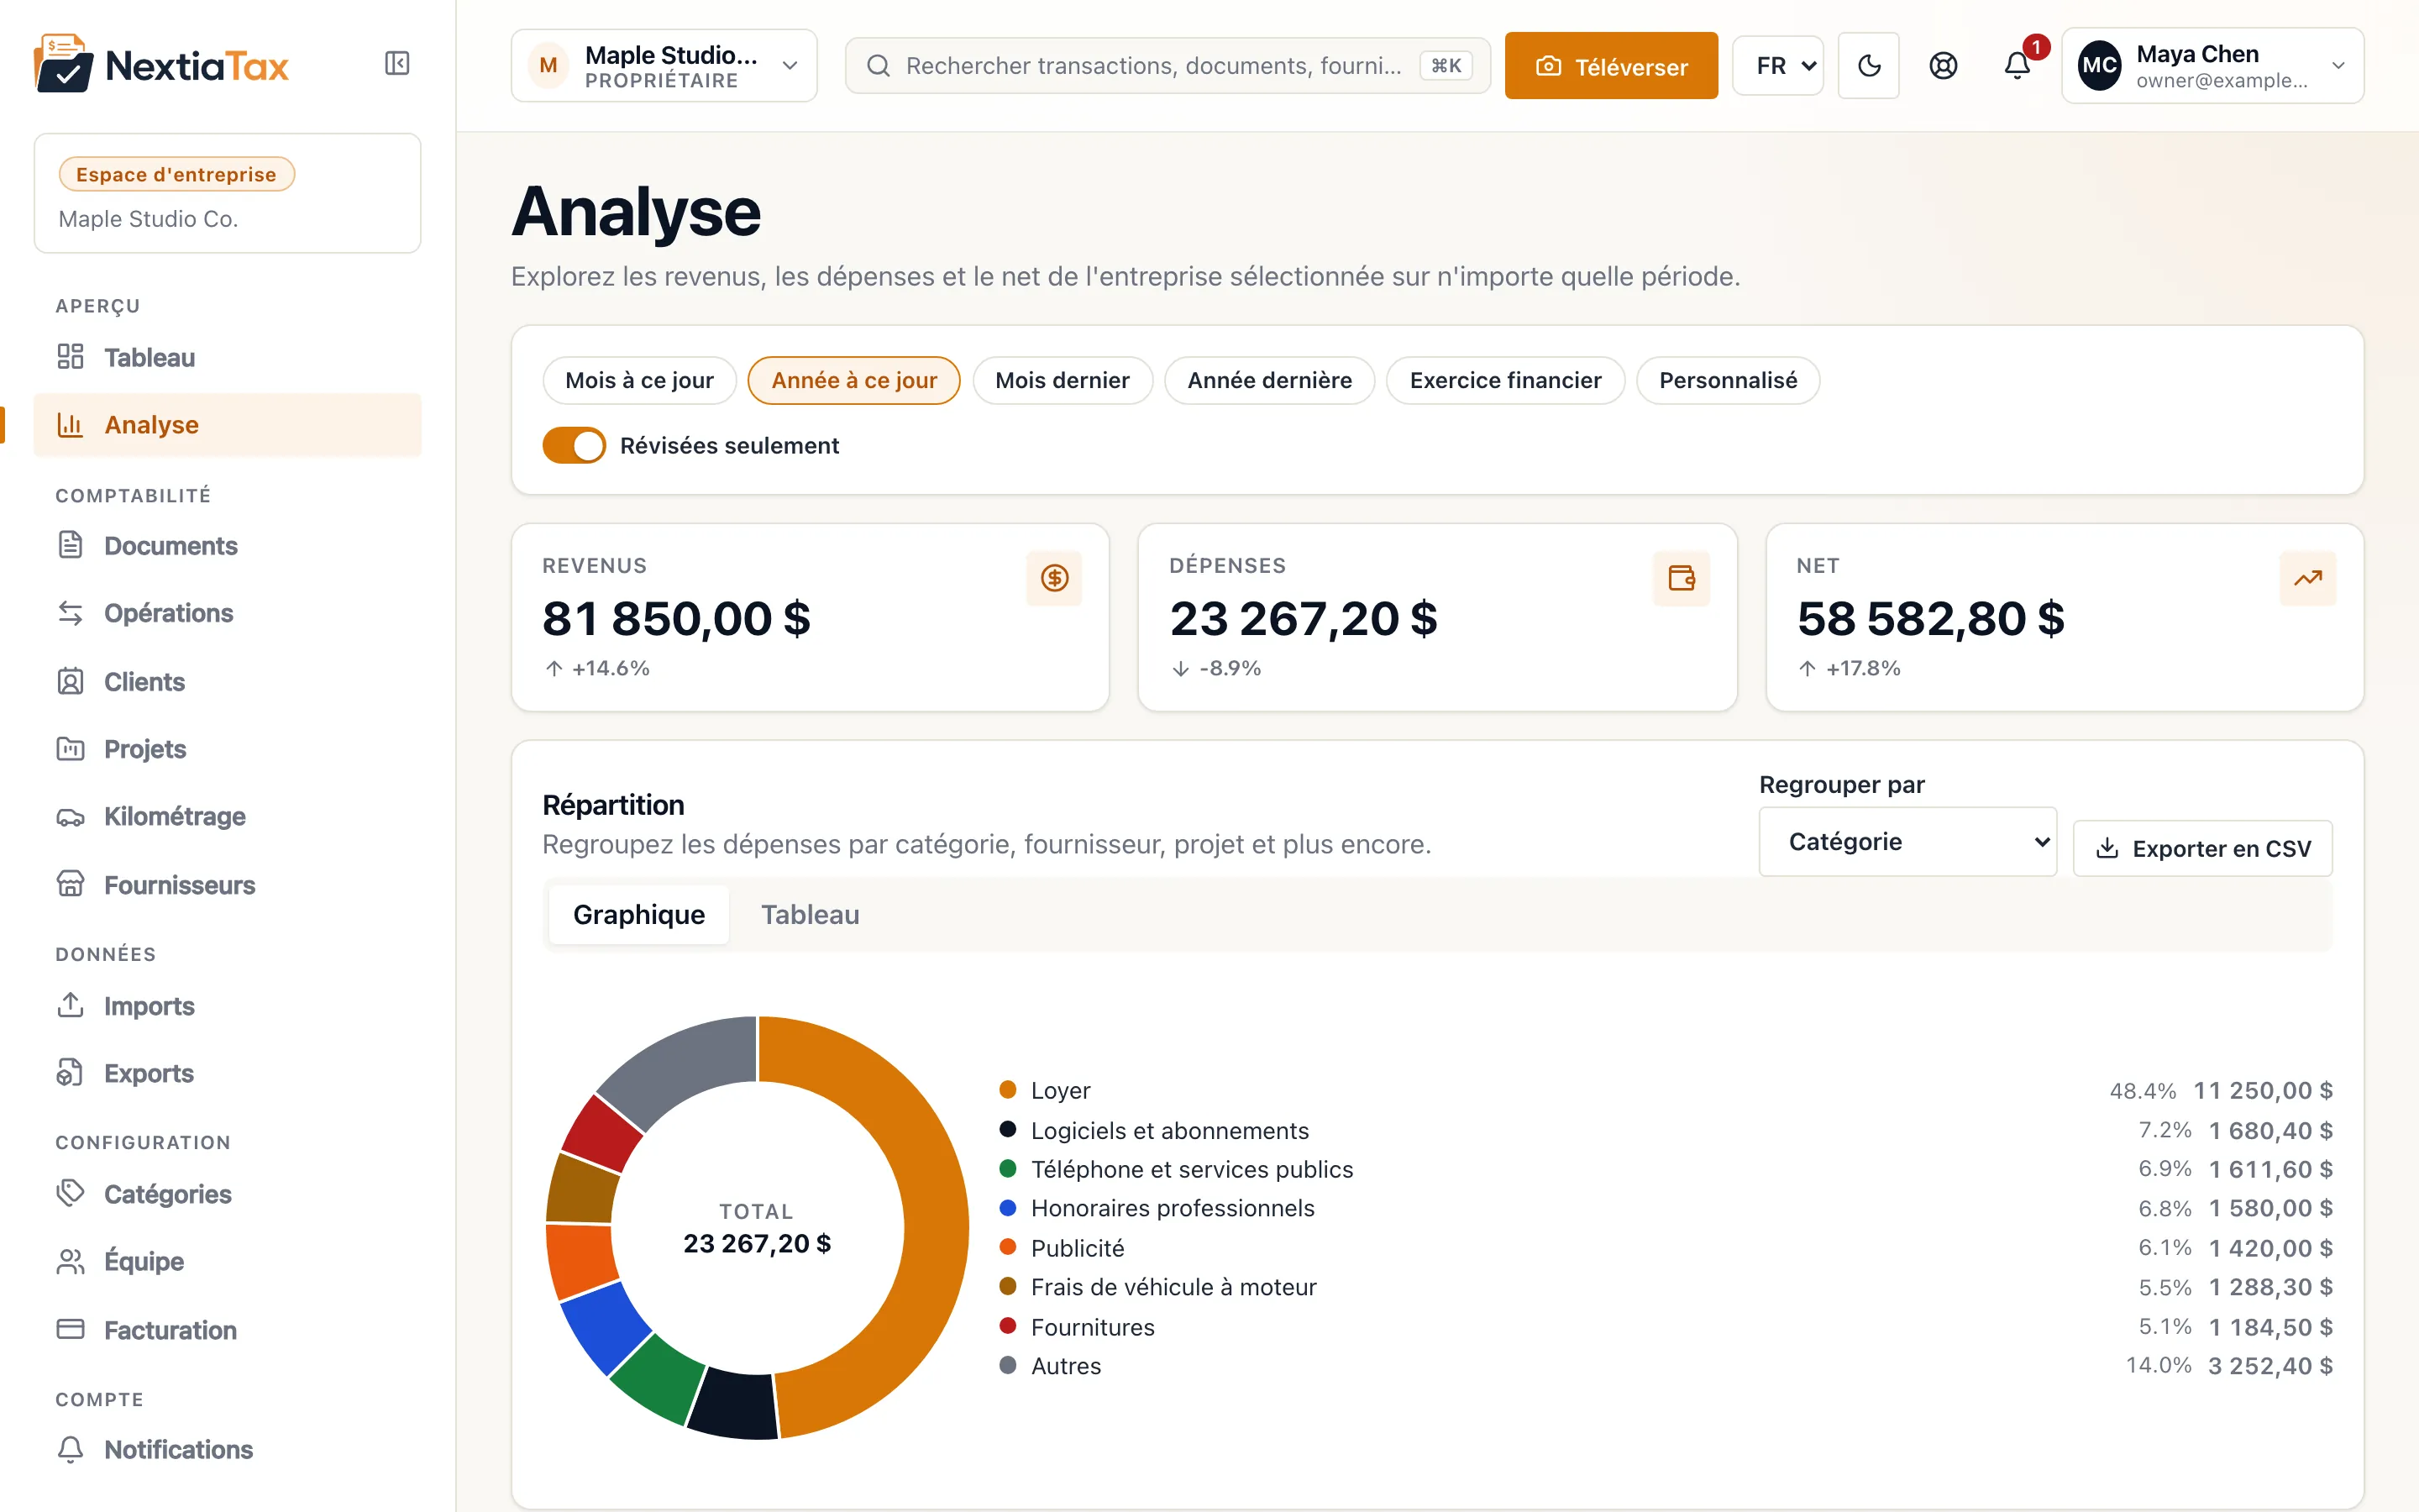The image size is (2419, 1512).
Task: Click the Exports file icon
Action: pos(70,1073)
